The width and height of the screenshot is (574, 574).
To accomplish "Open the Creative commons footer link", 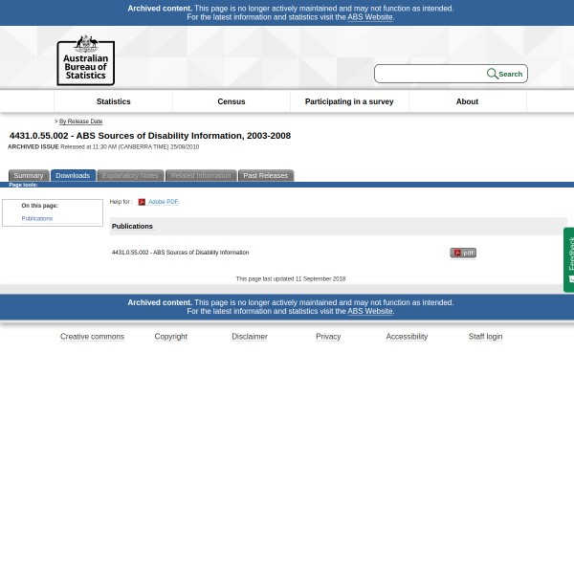I will point(92,337).
